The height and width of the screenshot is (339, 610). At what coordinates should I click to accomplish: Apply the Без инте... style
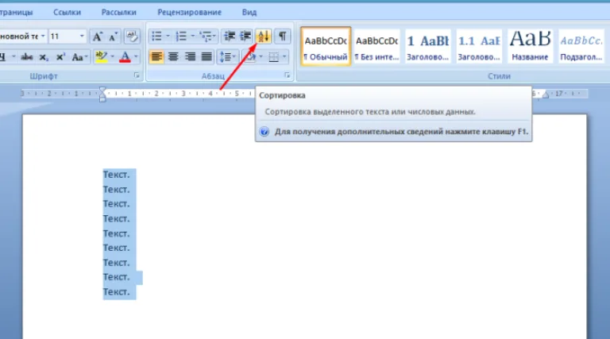click(x=376, y=46)
